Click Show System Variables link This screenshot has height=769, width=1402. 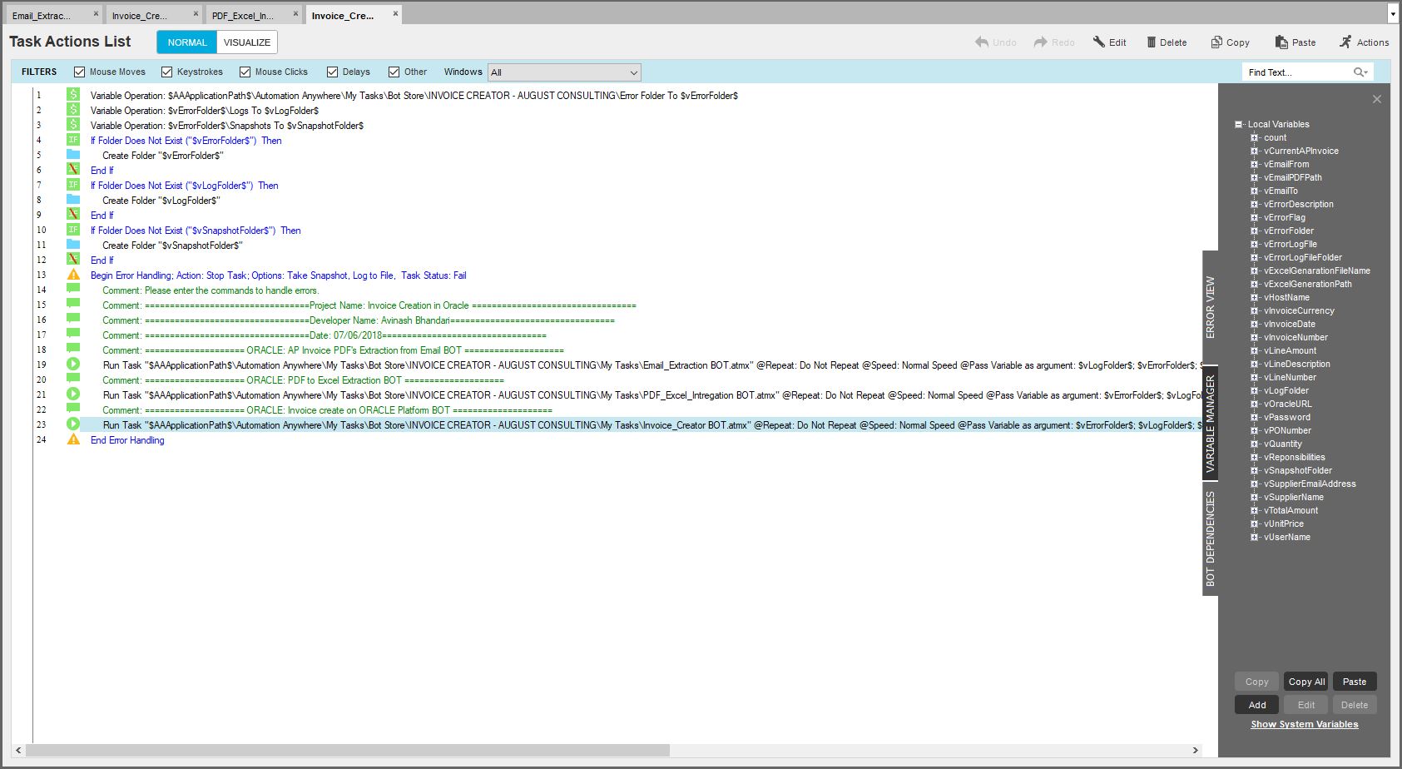click(1304, 724)
